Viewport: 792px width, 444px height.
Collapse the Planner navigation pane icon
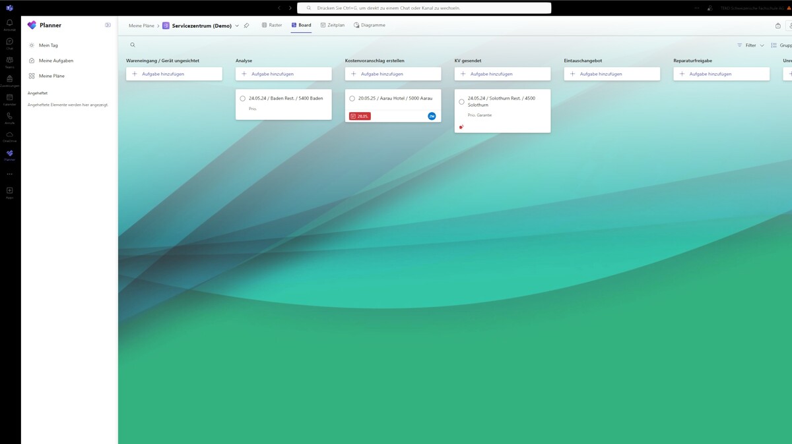pos(108,25)
